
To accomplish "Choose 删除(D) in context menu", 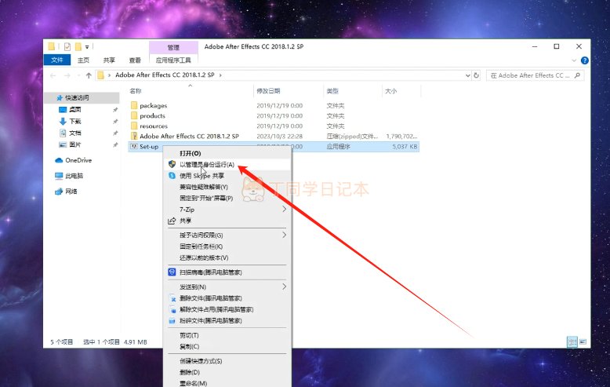I will (227, 373).
